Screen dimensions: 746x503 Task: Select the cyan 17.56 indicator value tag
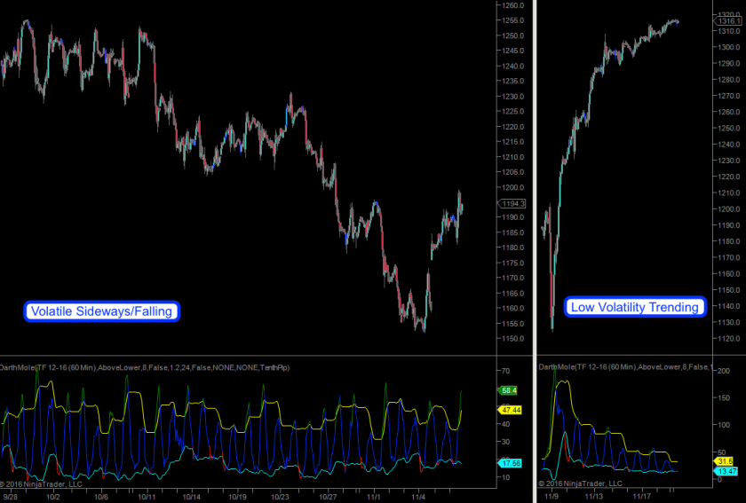click(510, 462)
